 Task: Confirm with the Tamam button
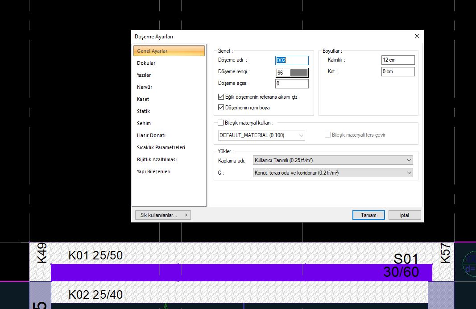(x=368, y=215)
